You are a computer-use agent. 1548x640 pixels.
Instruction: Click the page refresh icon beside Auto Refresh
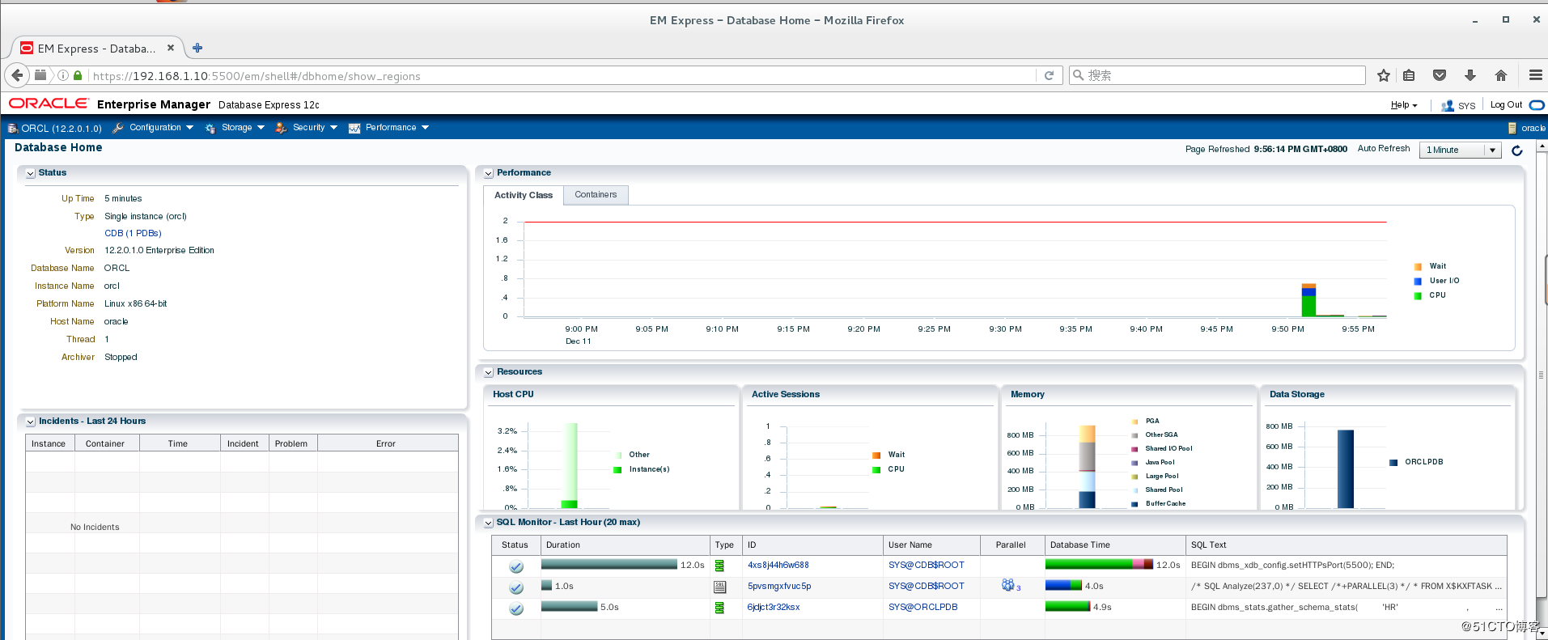1517,150
